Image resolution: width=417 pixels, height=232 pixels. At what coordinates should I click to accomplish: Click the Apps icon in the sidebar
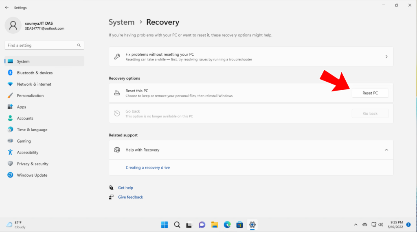click(x=10, y=107)
